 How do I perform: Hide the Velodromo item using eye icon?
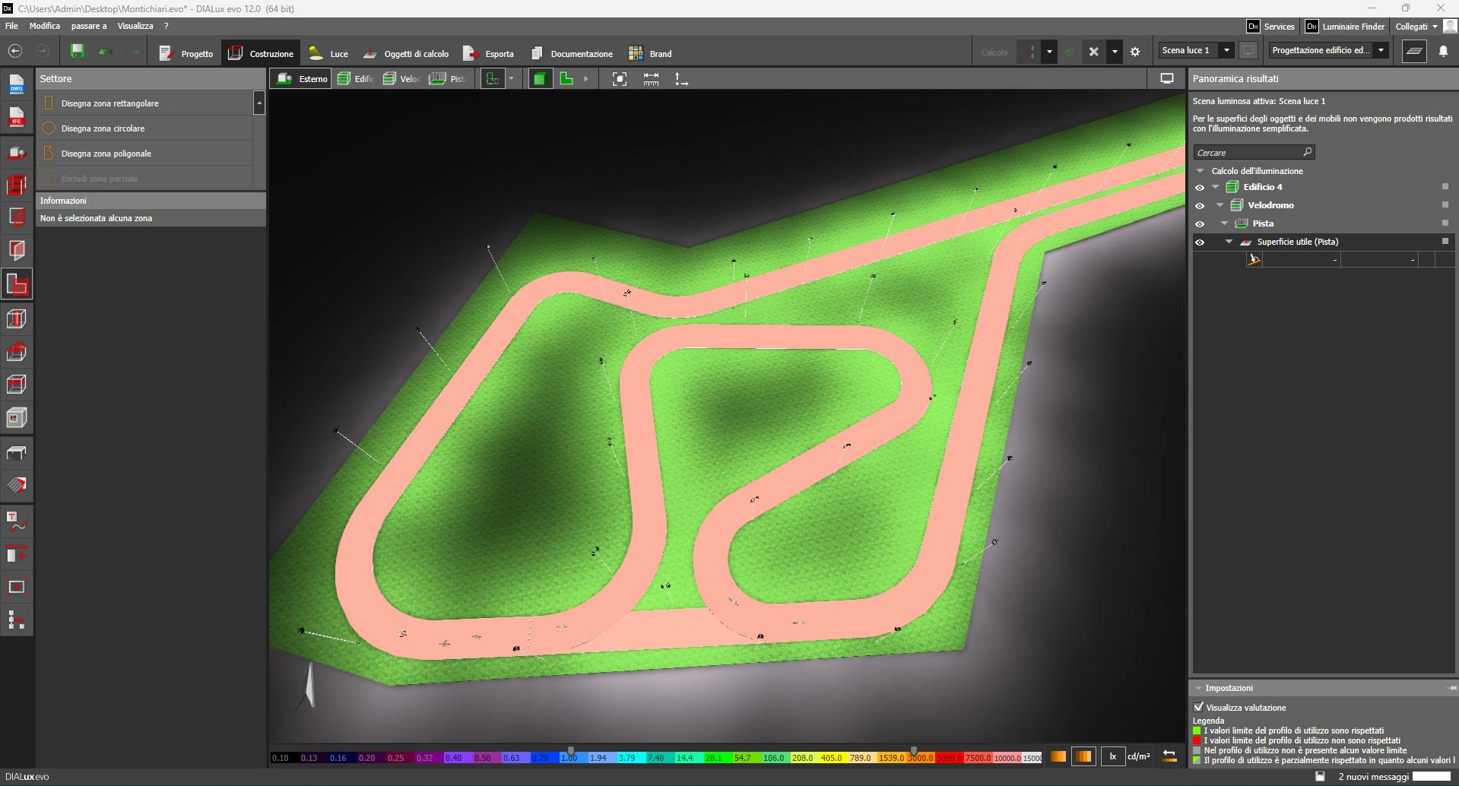pos(1200,206)
